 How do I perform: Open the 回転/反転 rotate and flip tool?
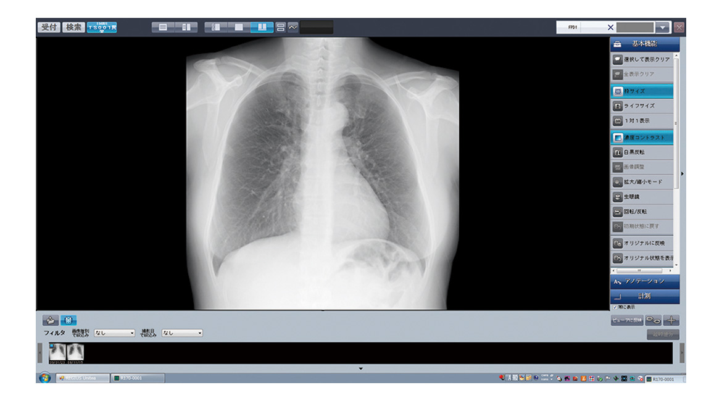click(642, 212)
